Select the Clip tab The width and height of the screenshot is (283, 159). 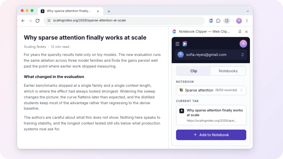(x=194, y=71)
